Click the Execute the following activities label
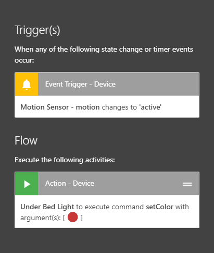Viewport: 214px width, 253px height. point(65,160)
